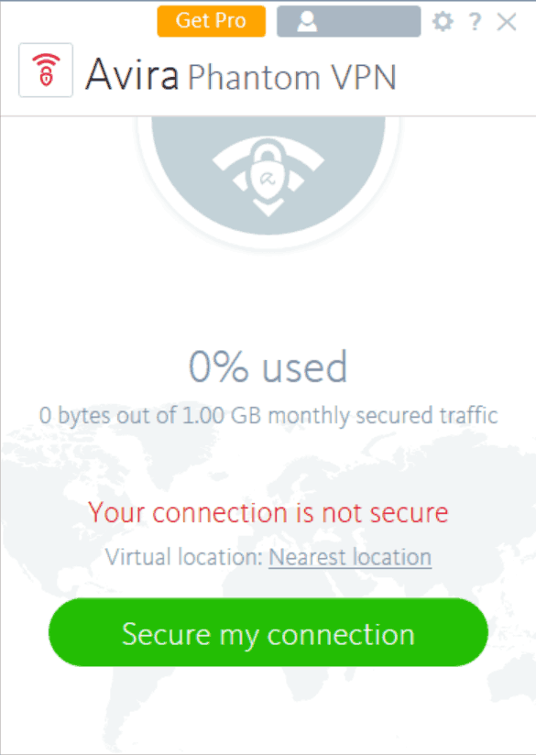The image size is (536, 755).
Task: Click the grey account bar in the header
Action: [x=348, y=19]
